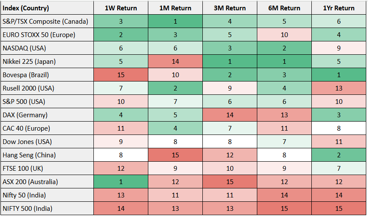
Task: Click Bovespa's red 1W Return cell
Action: [121, 75]
